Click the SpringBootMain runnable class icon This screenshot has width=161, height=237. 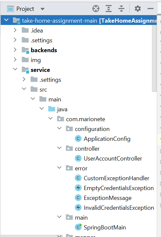[x=78, y=227]
